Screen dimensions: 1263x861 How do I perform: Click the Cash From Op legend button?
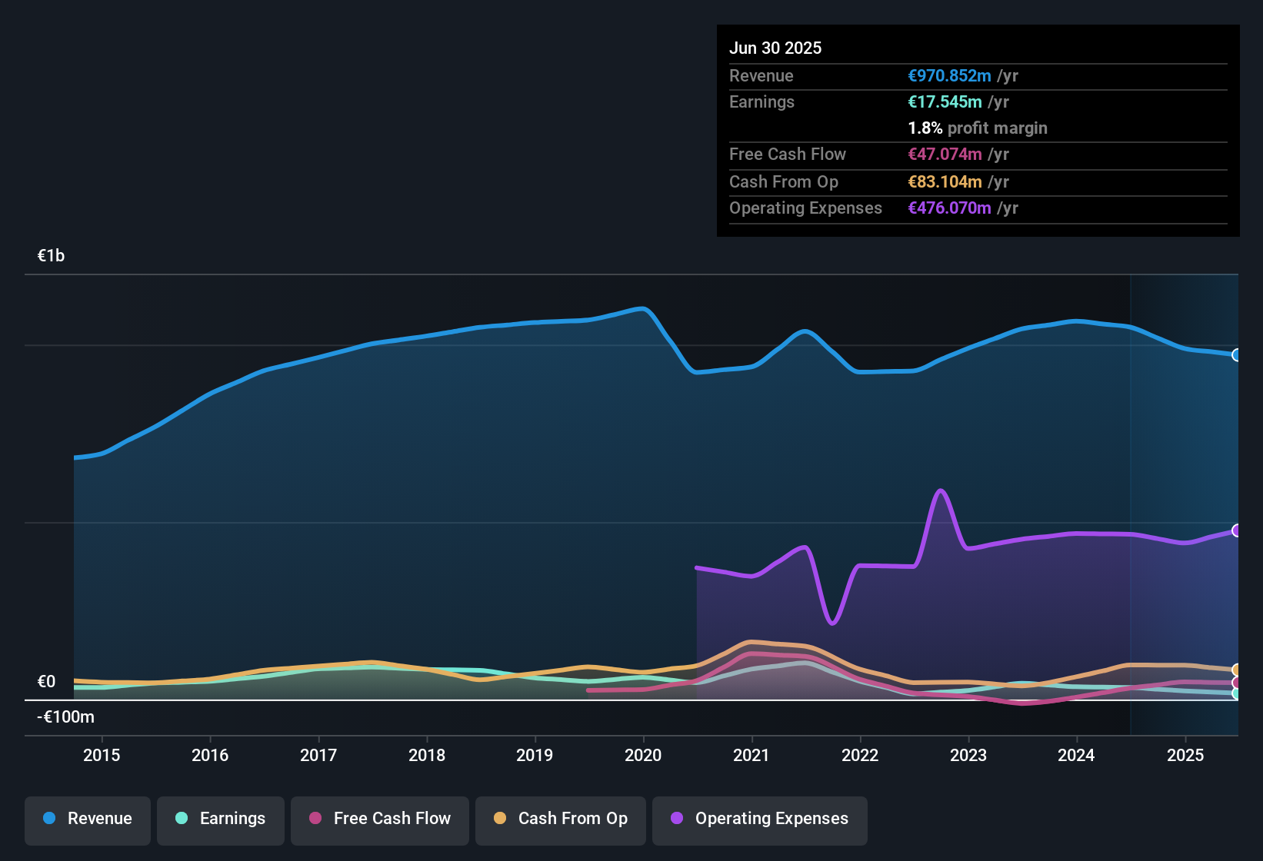[x=560, y=819]
